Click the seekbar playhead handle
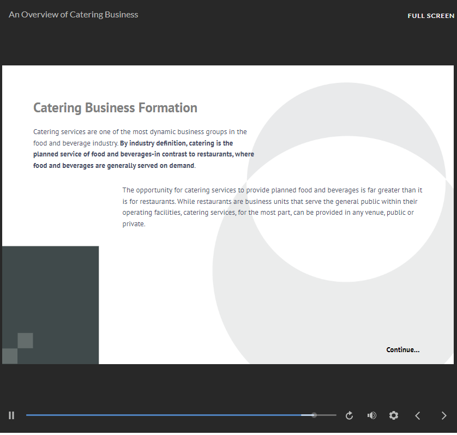The height and width of the screenshot is (435, 457). [x=314, y=415]
